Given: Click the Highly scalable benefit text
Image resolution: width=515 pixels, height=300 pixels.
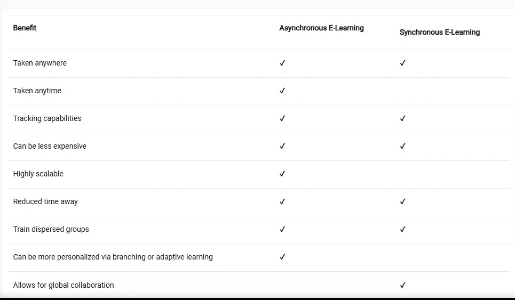Looking at the screenshot, I should point(38,174).
